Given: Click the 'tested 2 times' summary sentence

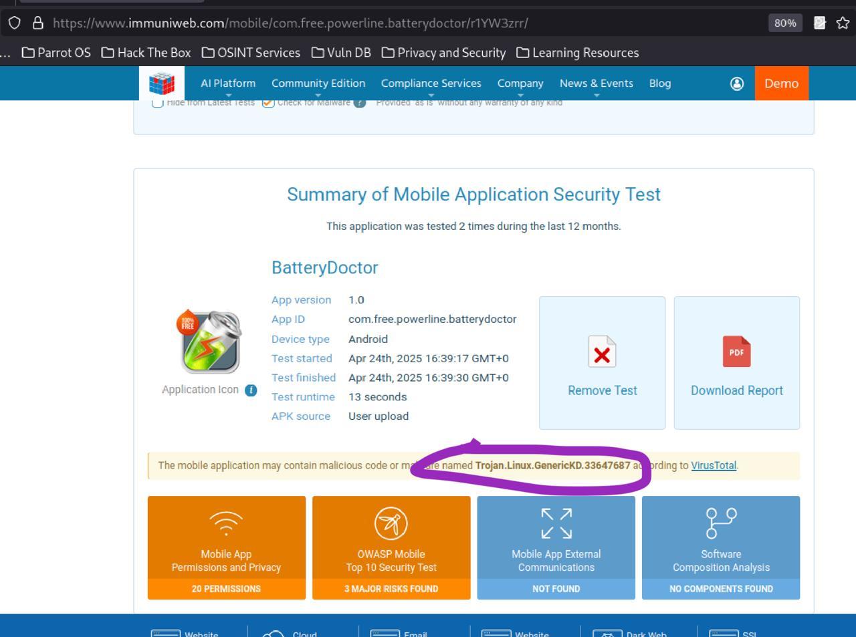Looking at the screenshot, I should 474,227.
